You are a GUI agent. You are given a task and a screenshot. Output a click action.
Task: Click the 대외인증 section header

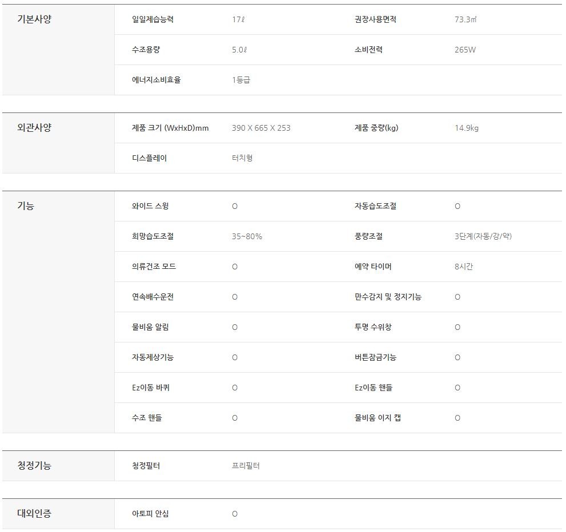click(x=34, y=514)
